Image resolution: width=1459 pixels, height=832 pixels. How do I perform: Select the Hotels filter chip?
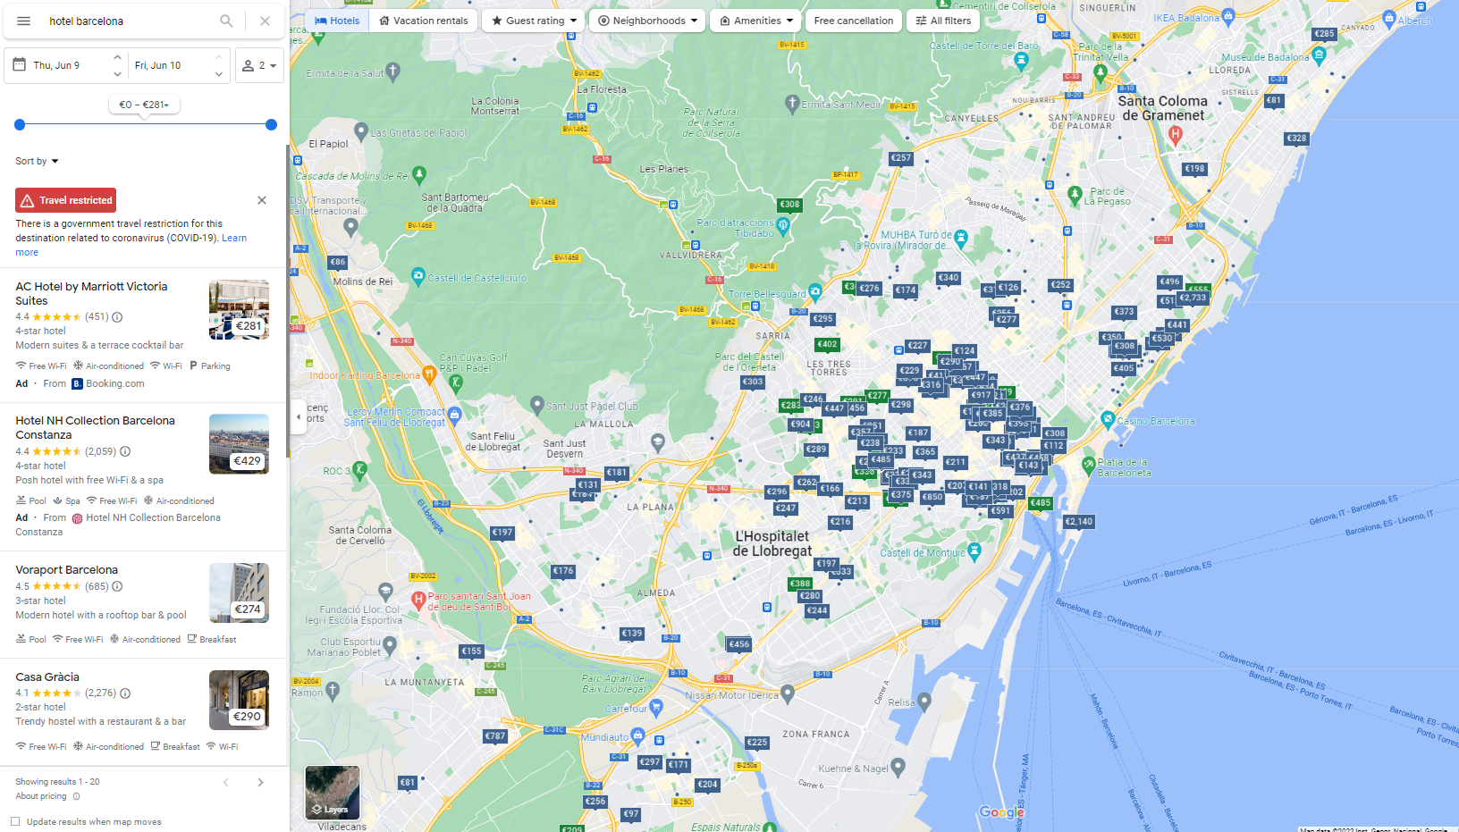click(337, 20)
